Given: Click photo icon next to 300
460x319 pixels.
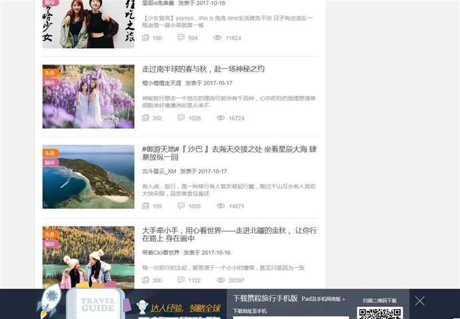Looking at the screenshot, I should (145, 280).
